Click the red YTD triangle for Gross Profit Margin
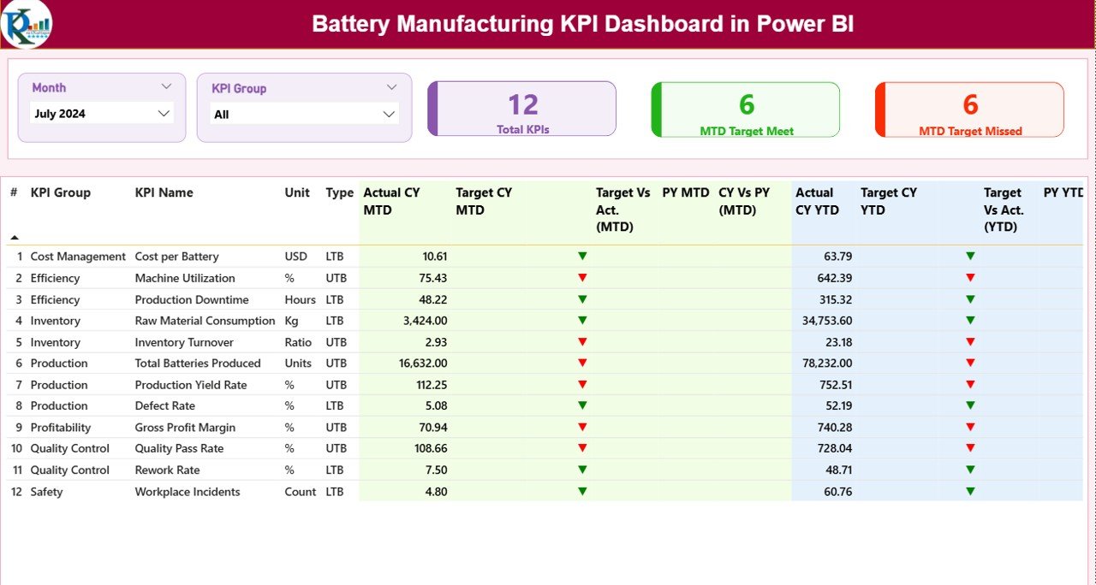 [970, 427]
